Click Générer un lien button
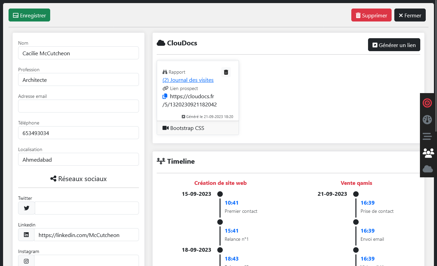The image size is (437, 266). coord(394,45)
